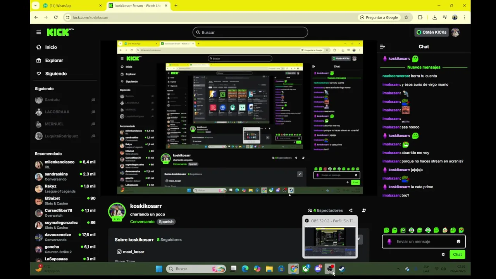The height and width of the screenshot is (279, 496).
Task: View site information icon in address bar
Action: point(67,17)
